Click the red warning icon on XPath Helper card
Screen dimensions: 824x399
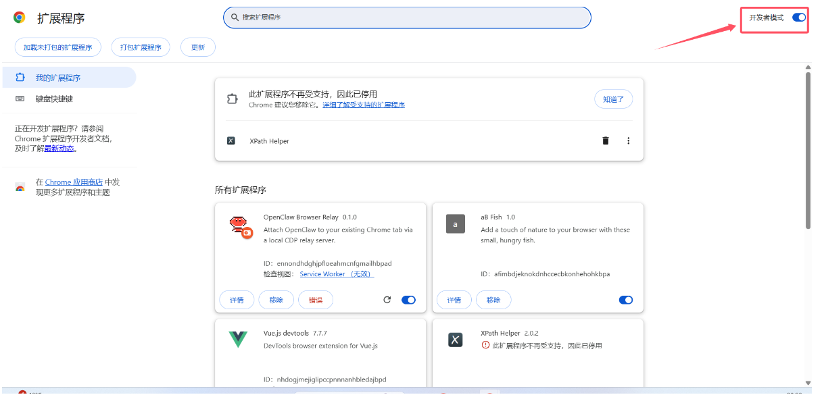tap(485, 345)
